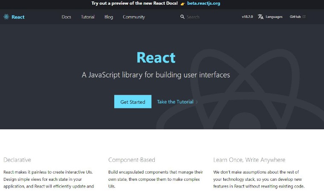Click paragraph starting 'Build encapsulated components'
324x191 pixels.
(156, 179)
